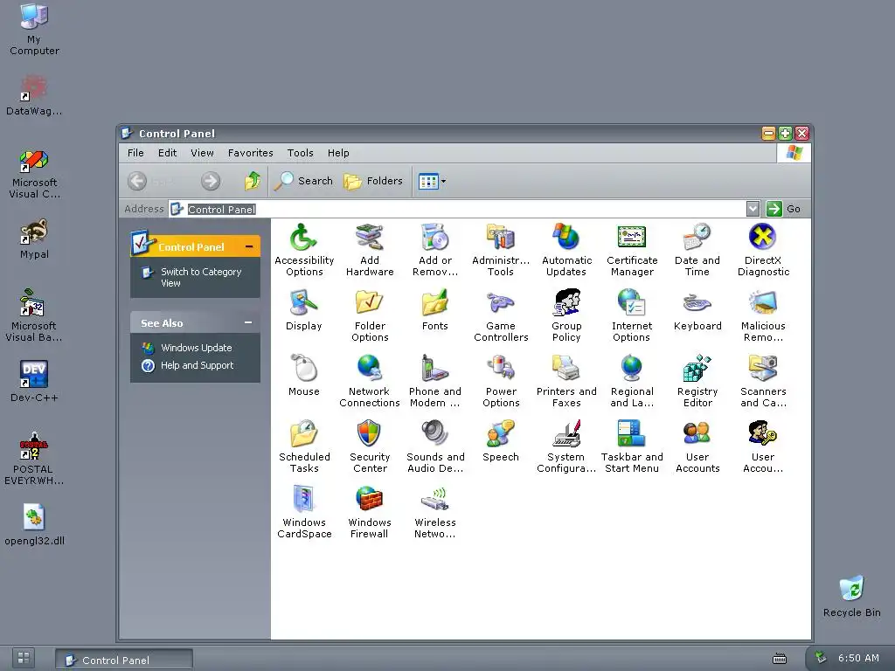Launch Registry Editor icon
The height and width of the screenshot is (671, 895).
click(x=697, y=381)
